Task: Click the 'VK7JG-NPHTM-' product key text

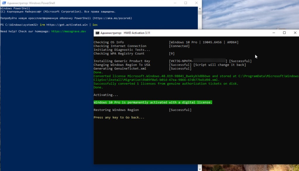Action: (182, 61)
